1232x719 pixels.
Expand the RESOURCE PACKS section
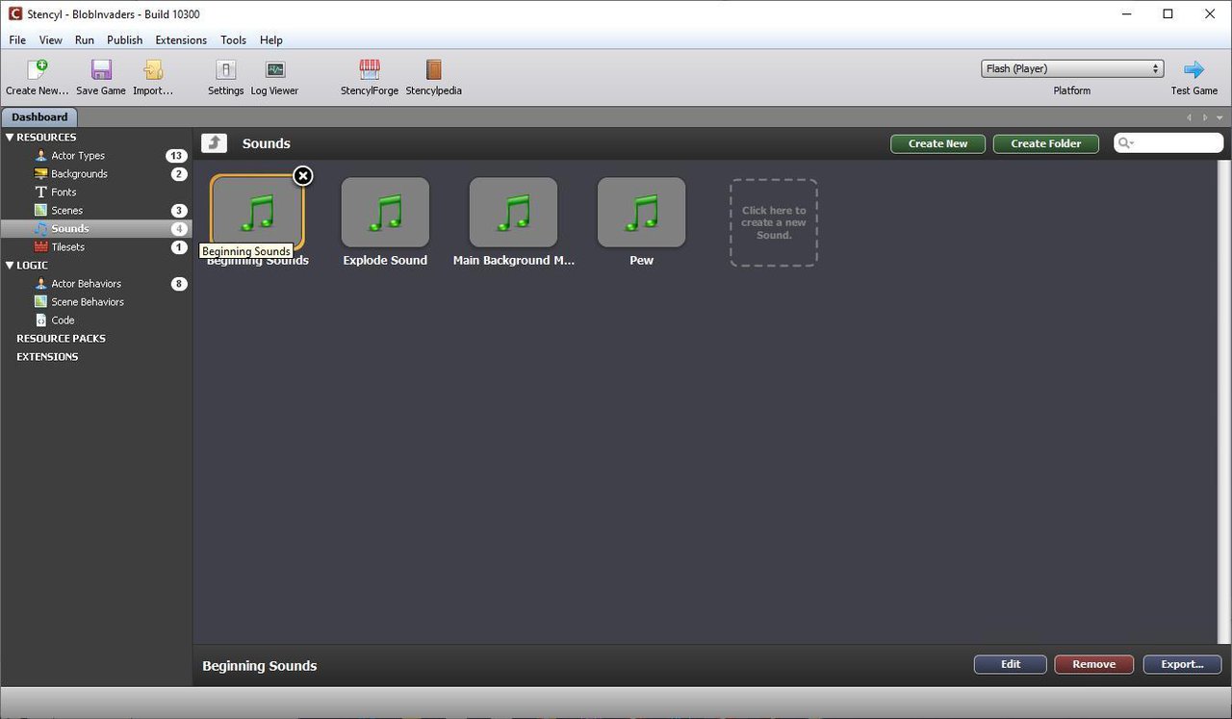coord(61,339)
